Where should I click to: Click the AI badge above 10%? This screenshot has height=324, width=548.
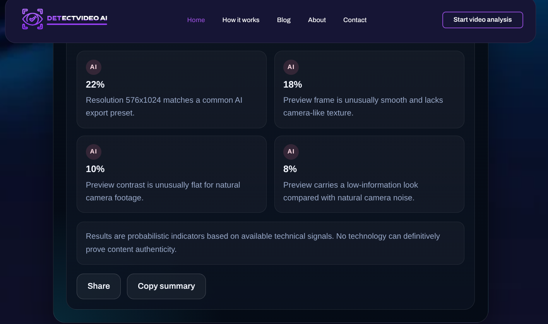coord(94,152)
